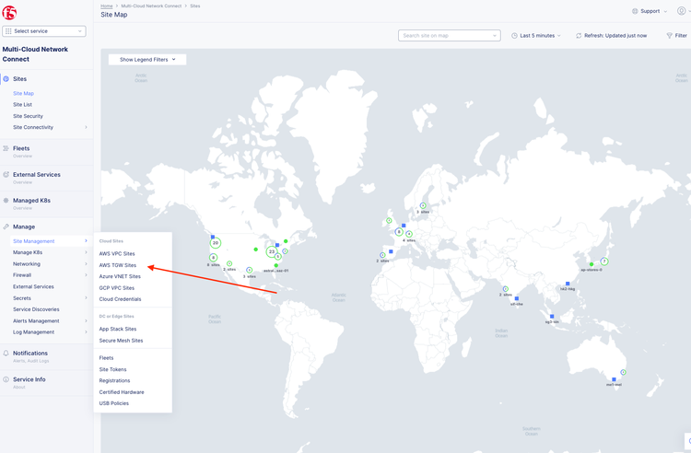Click the F5 logo icon
This screenshot has width=691, height=453.
[9, 13]
